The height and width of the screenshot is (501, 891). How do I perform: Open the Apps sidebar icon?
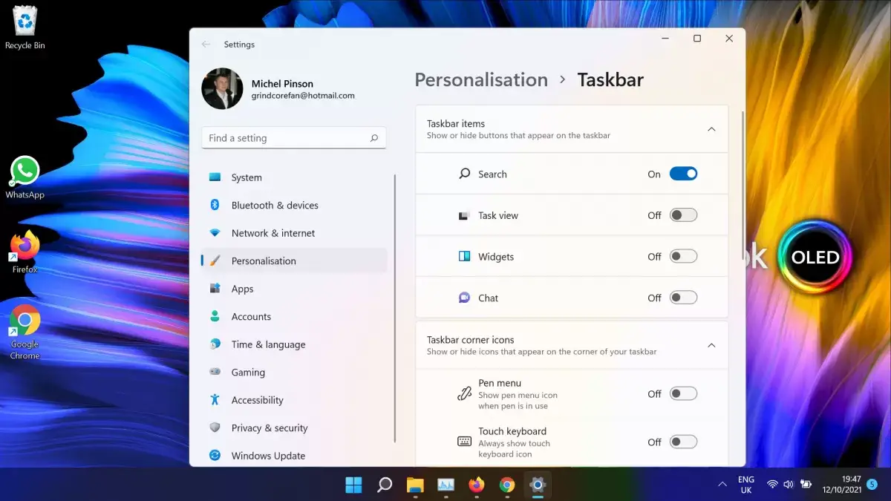pyautogui.click(x=215, y=289)
